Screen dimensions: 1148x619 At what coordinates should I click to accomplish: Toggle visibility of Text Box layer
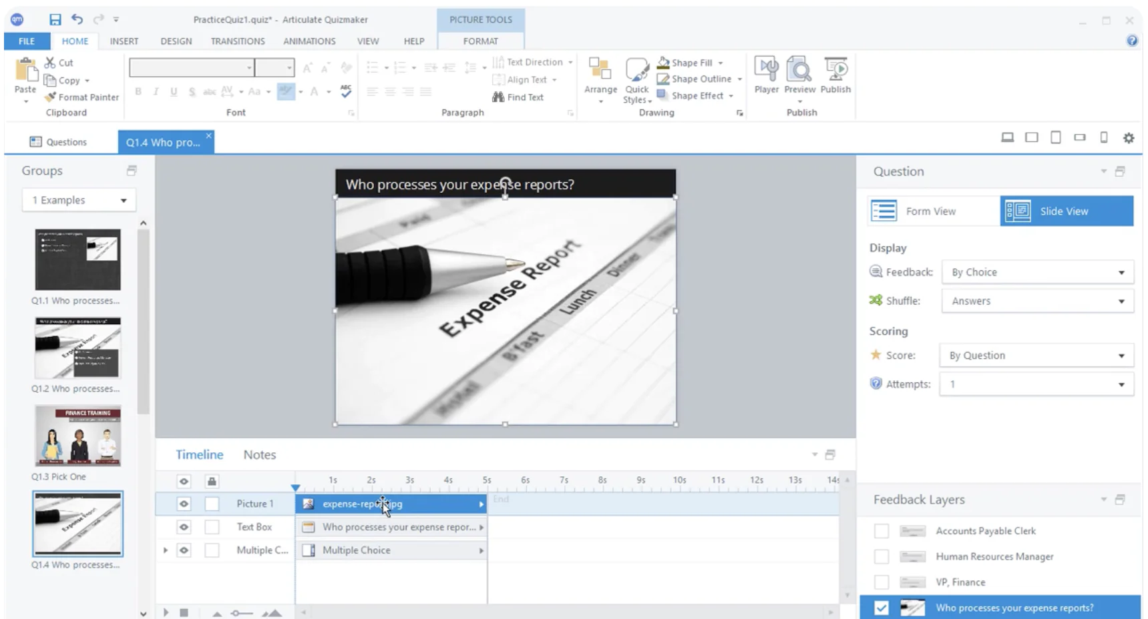point(184,527)
